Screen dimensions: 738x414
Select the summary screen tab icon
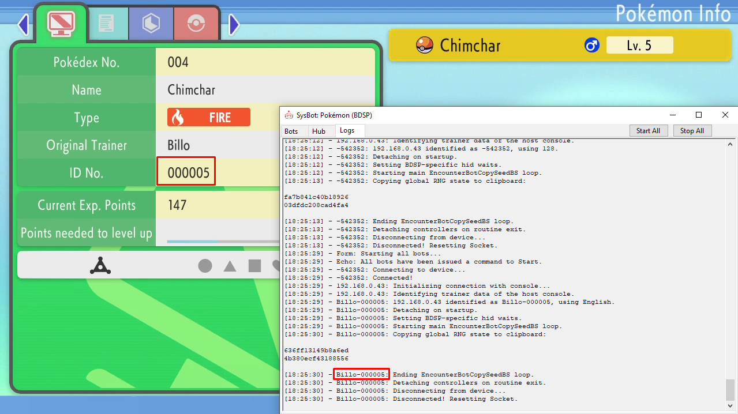point(61,22)
